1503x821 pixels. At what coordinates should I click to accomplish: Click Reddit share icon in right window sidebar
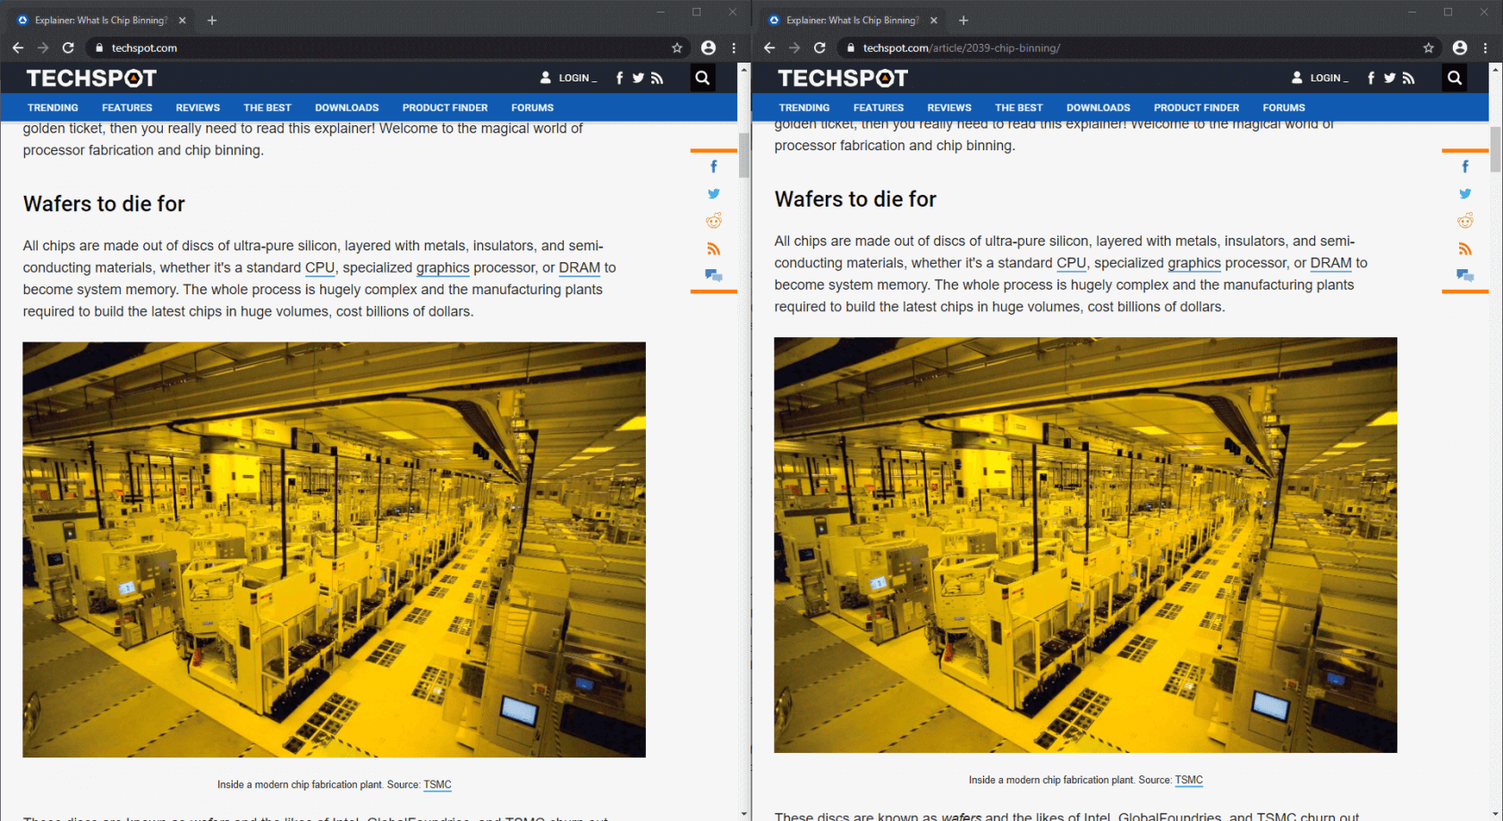pos(1465,221)
